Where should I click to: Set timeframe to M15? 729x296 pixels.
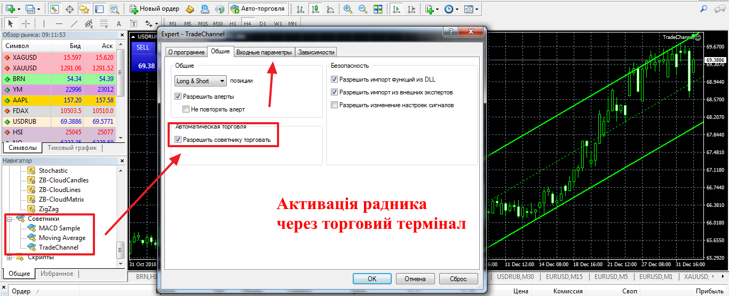click(x=203, y=24)
